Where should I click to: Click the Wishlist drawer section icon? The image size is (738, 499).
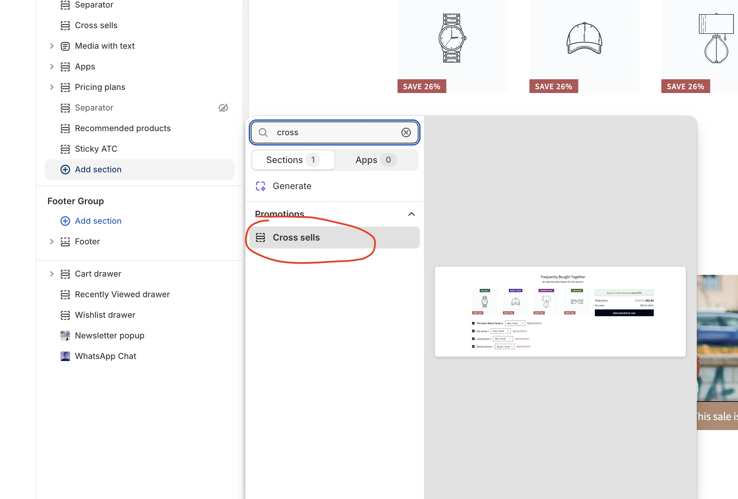(65, 315)
